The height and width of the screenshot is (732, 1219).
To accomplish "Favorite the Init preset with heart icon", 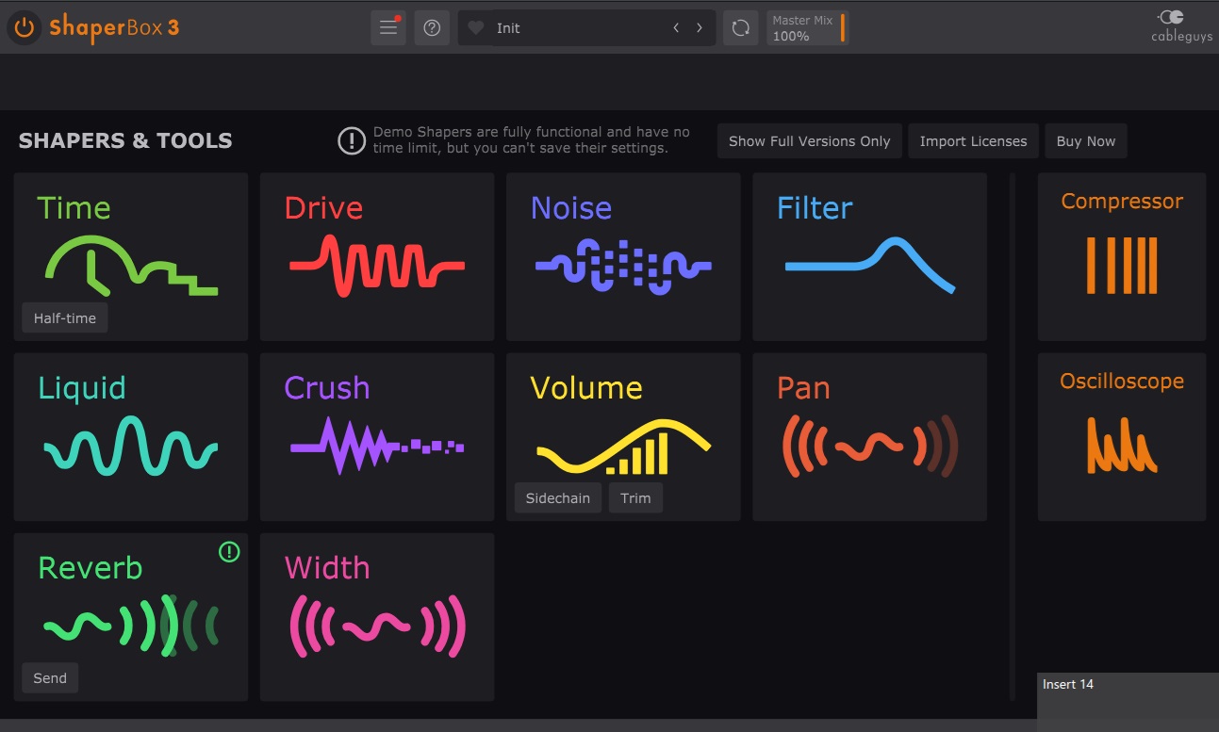I will click(x=476, y=28).
